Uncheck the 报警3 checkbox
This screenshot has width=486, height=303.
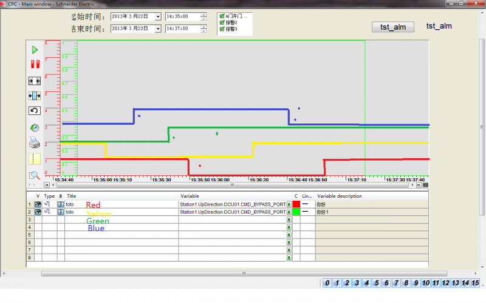222,29
